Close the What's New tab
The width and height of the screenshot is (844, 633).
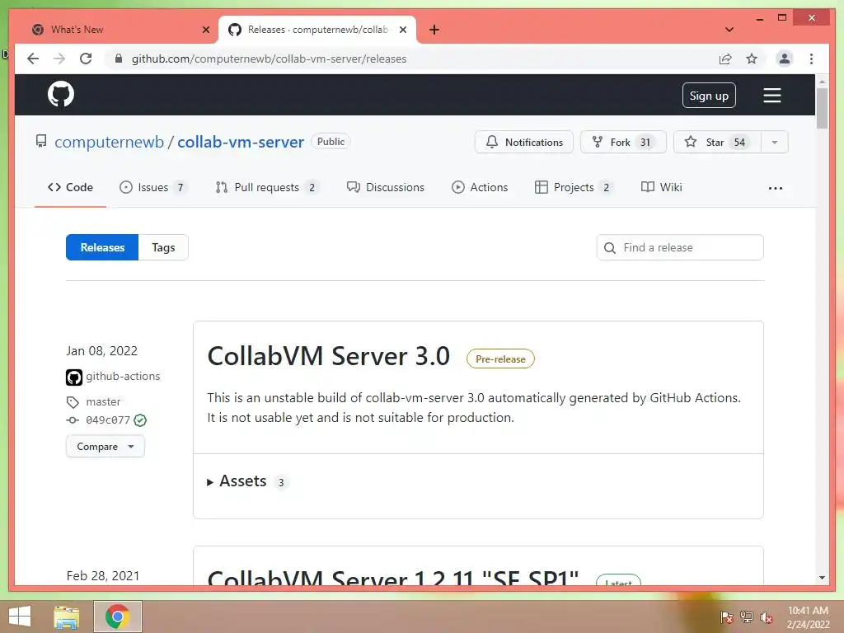coord(205,30)
